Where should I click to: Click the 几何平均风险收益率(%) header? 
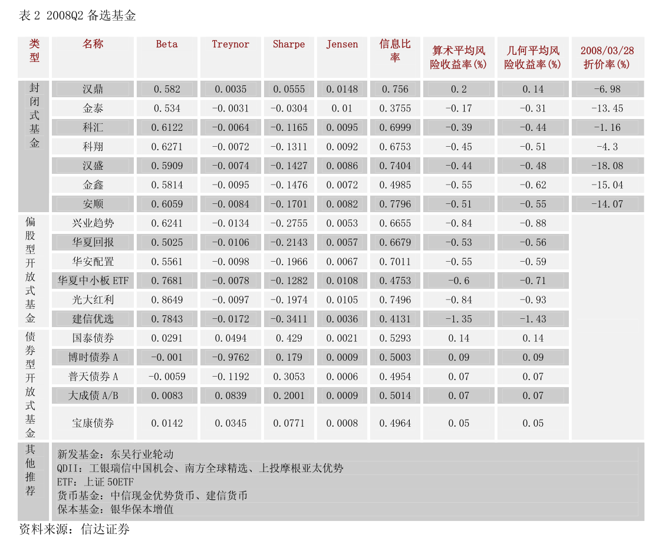coord(533,57)
